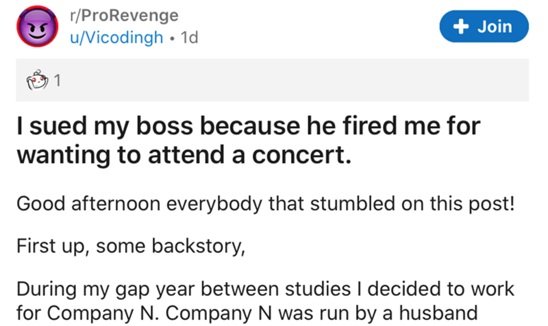This screenshot has height=326, width=548.
Task: Tap the 'Join' text label
Action: point(495,27)
